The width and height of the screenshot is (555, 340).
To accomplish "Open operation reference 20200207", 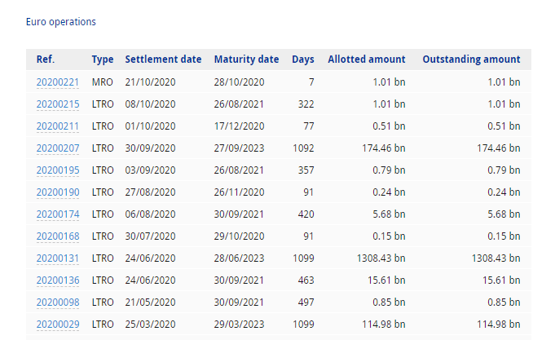I will [58, 148].
